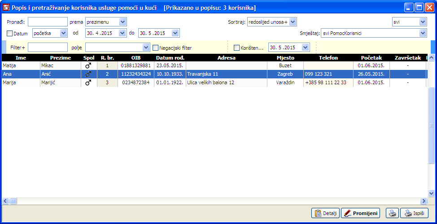The width and height of the screenshot is (437, 224).
Task: Open the 'polje' filter field dropdown
Action: [146, 47]
